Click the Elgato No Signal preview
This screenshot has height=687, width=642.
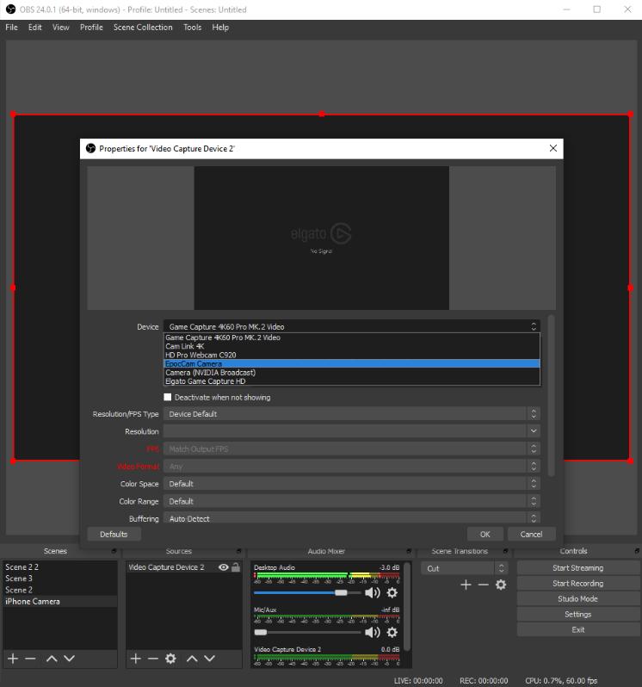point(322,238)
